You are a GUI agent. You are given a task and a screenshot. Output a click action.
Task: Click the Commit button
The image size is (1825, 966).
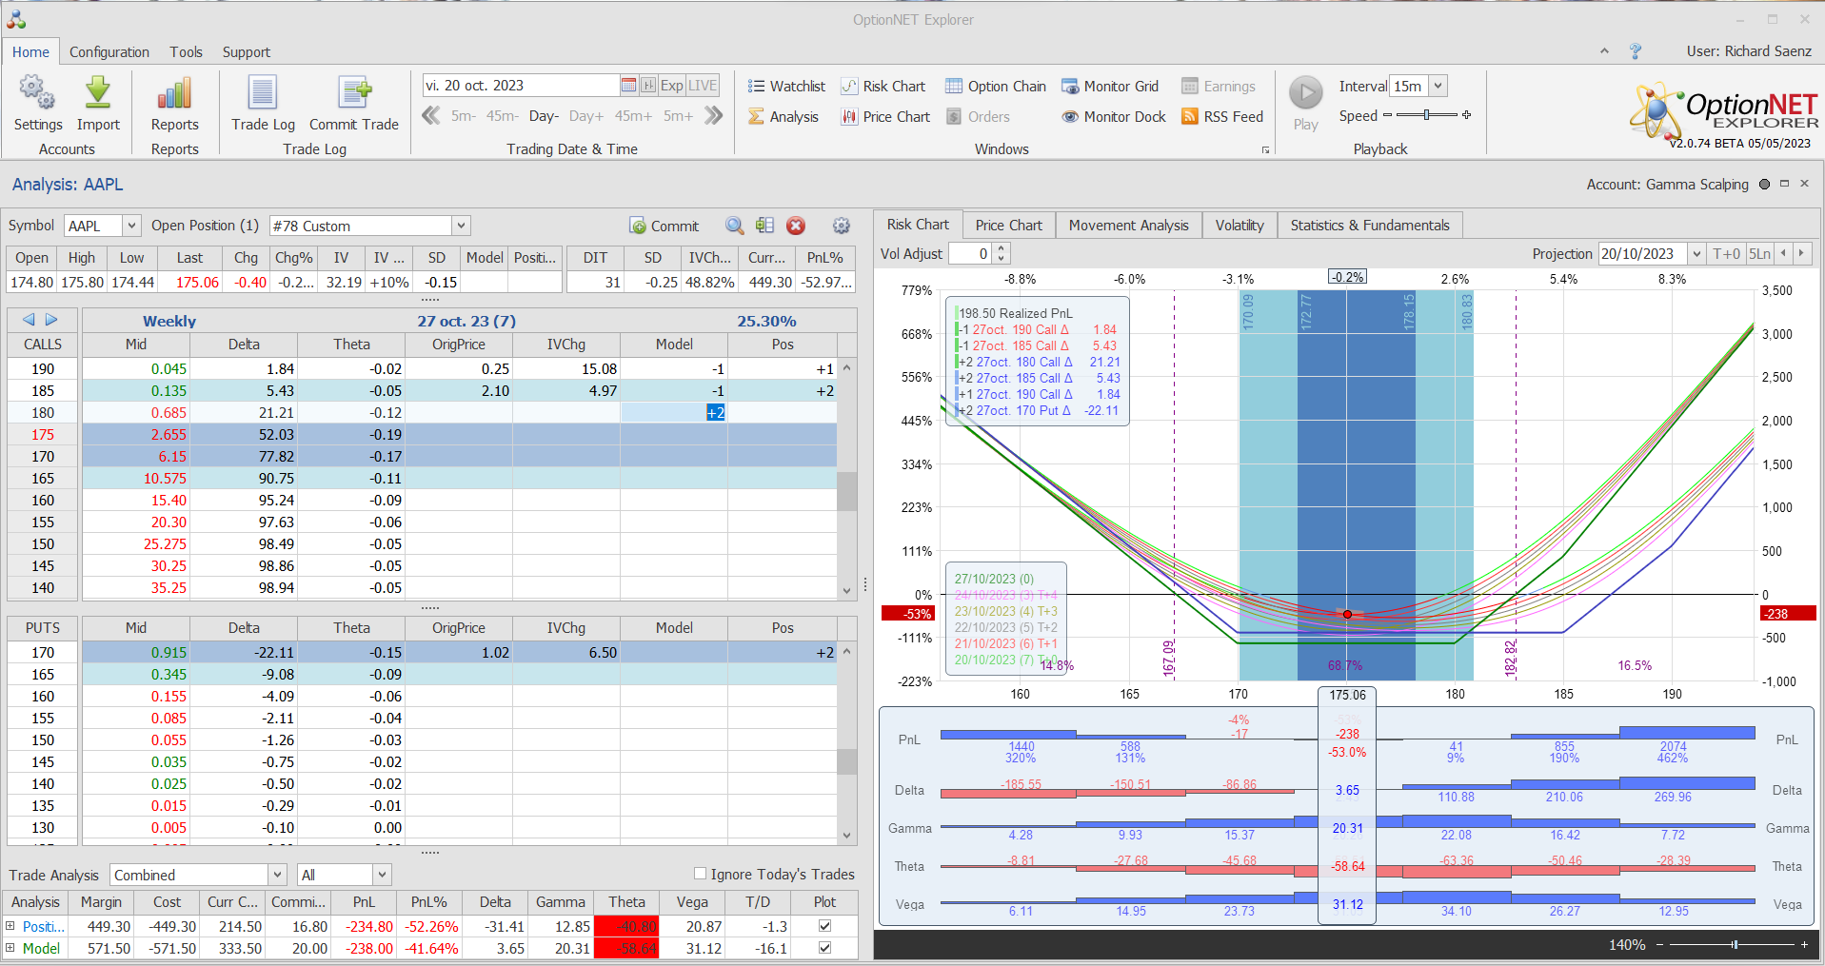click(665, 226)
